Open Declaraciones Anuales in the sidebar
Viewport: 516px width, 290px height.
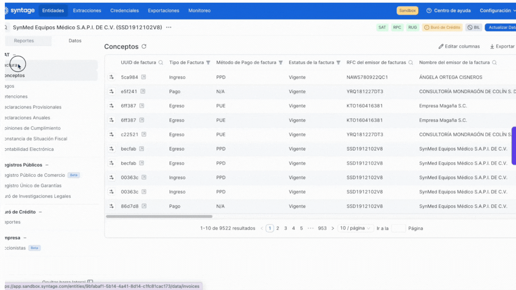(28, 118)
